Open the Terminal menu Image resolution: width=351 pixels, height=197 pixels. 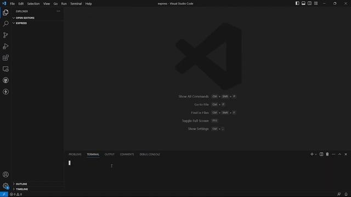pos(76,4)
